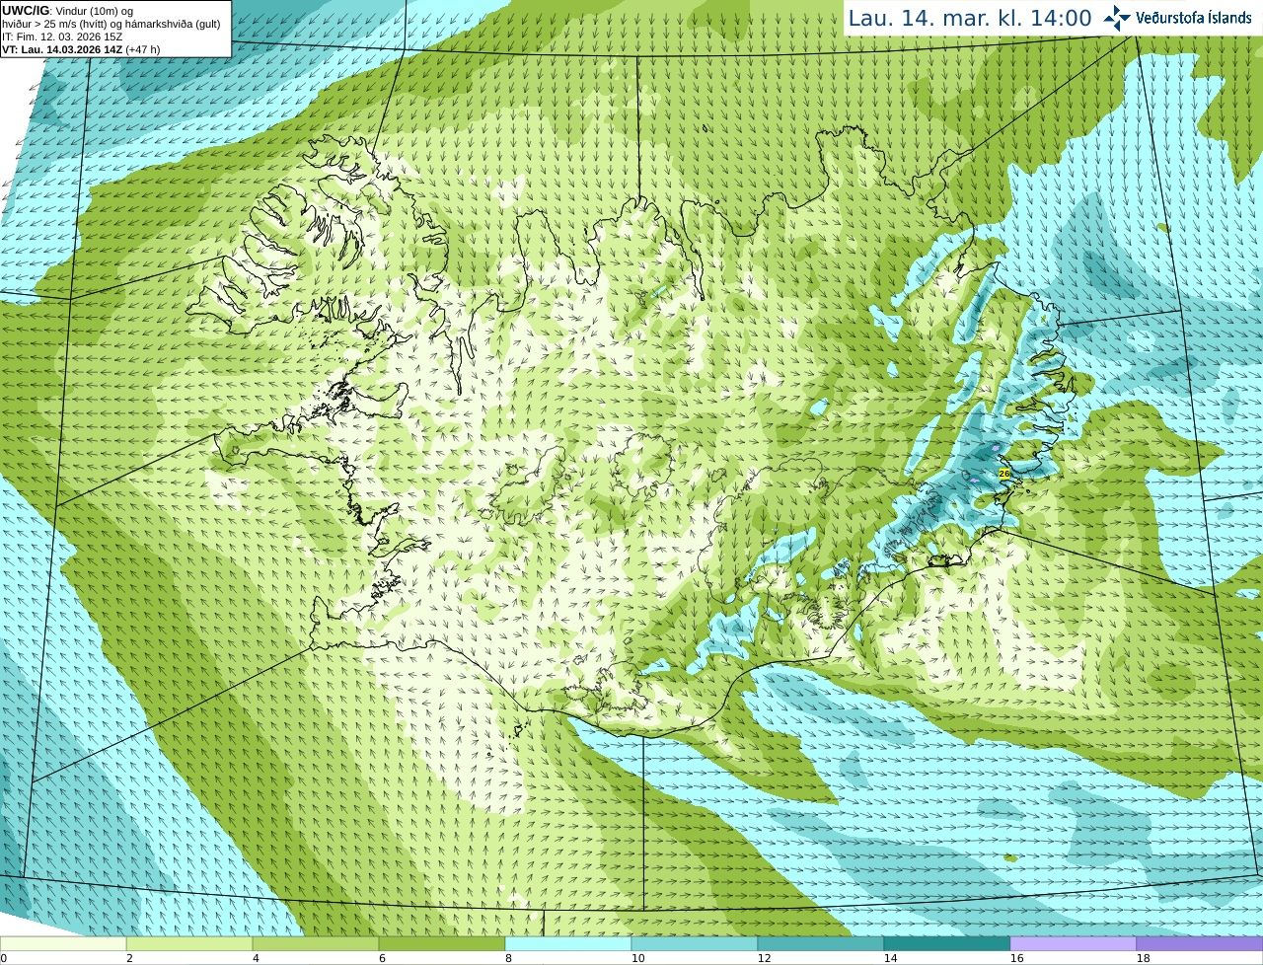Click the scale label '16'
Viewport: 1263px width, 965px height.
(1016, 958)
